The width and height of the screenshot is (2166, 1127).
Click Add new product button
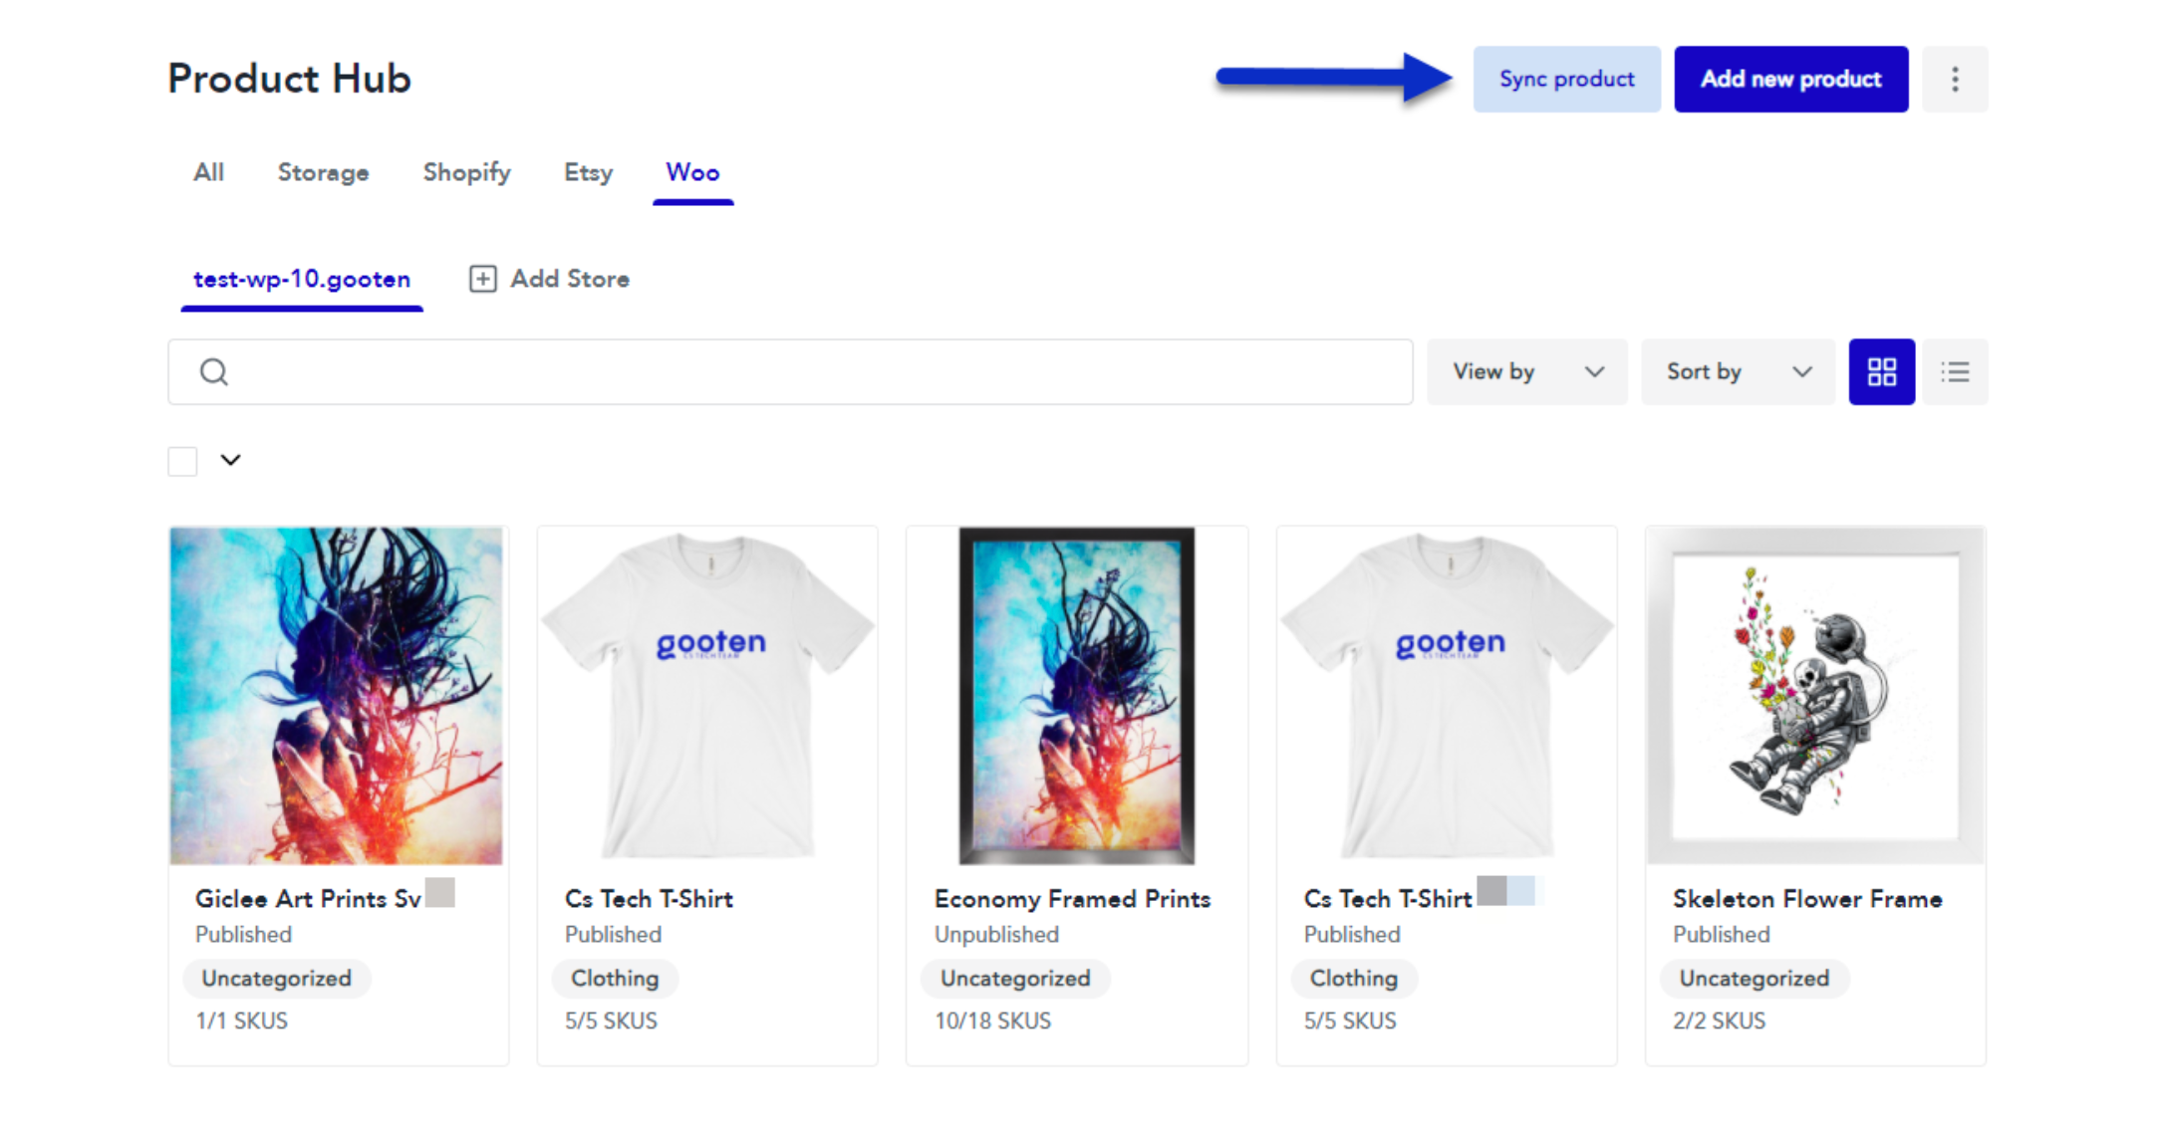pos(1790,79)
